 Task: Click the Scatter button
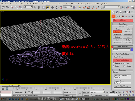[x=128, y=29]
